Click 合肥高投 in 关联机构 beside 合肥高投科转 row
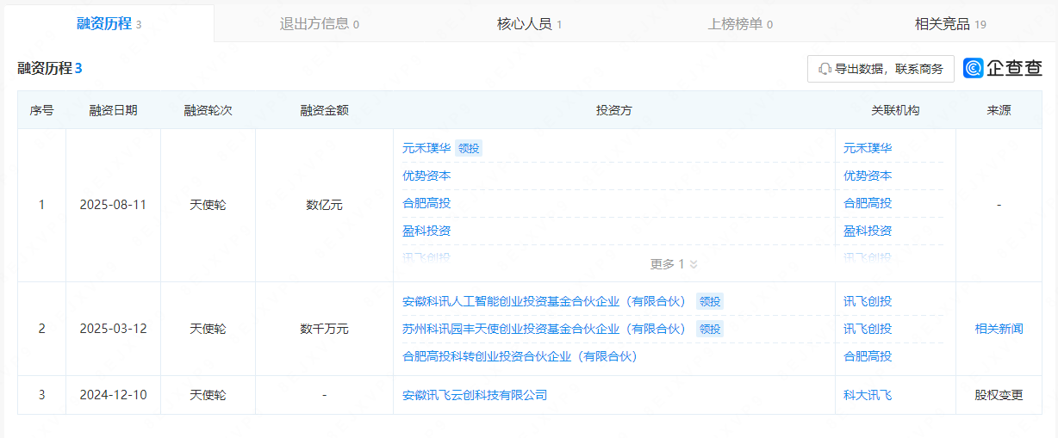Image resolution: width=1058 pixels, height=438 pixels. click(868, 356)
